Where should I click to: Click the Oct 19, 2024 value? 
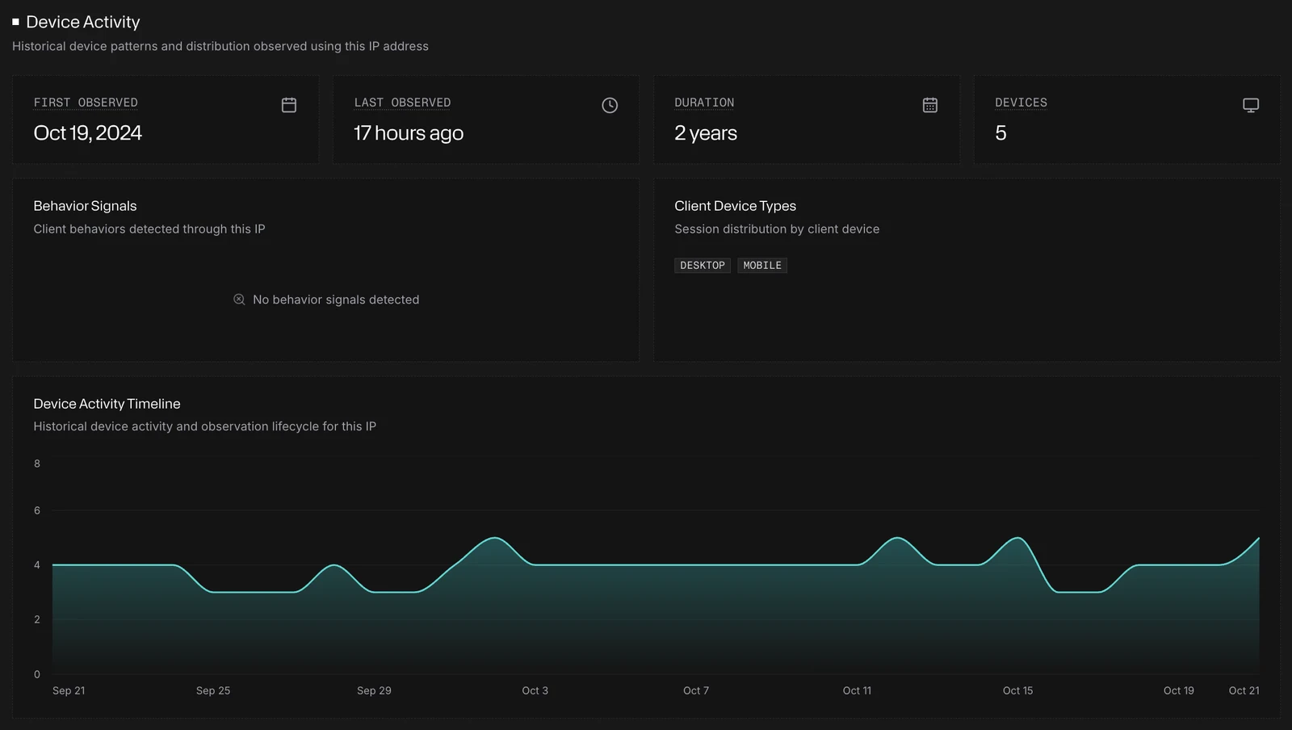click(88, 133)
